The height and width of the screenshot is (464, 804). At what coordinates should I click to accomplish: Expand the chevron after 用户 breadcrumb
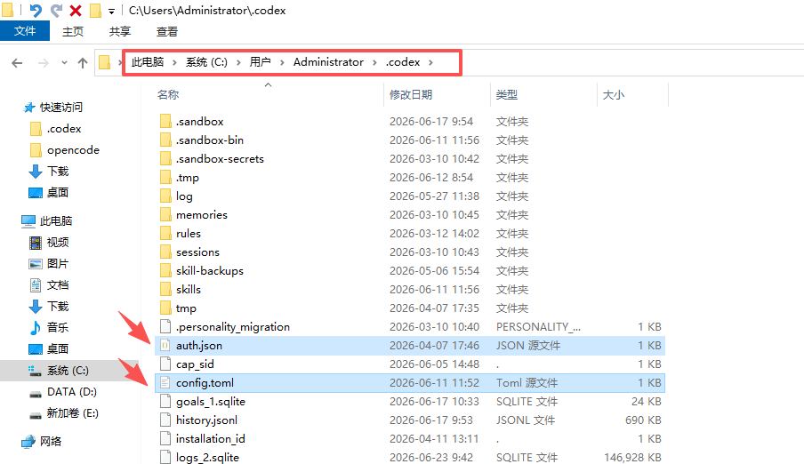[x=282, y=62]
